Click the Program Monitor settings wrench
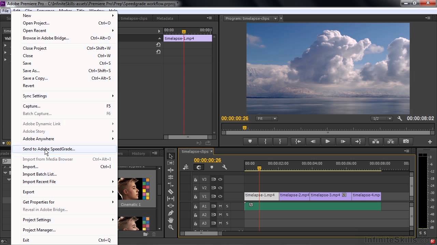 400,118
